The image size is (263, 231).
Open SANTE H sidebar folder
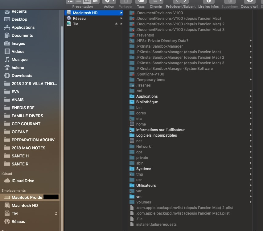[x=30, y=156]
